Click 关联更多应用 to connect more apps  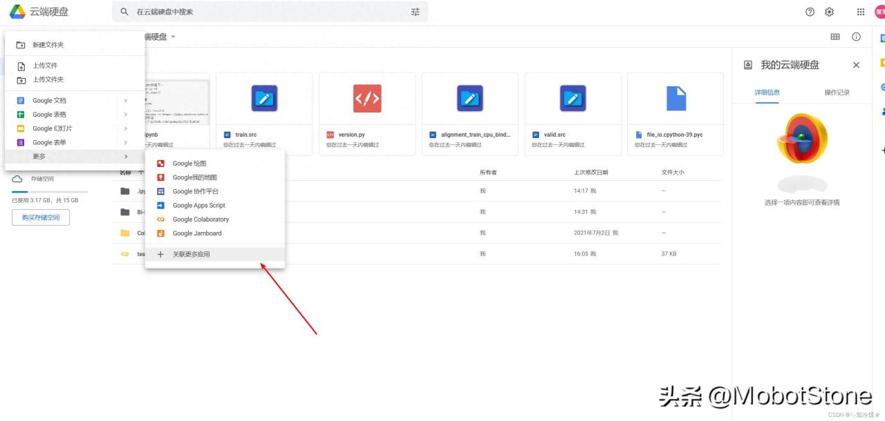[192, 254]
